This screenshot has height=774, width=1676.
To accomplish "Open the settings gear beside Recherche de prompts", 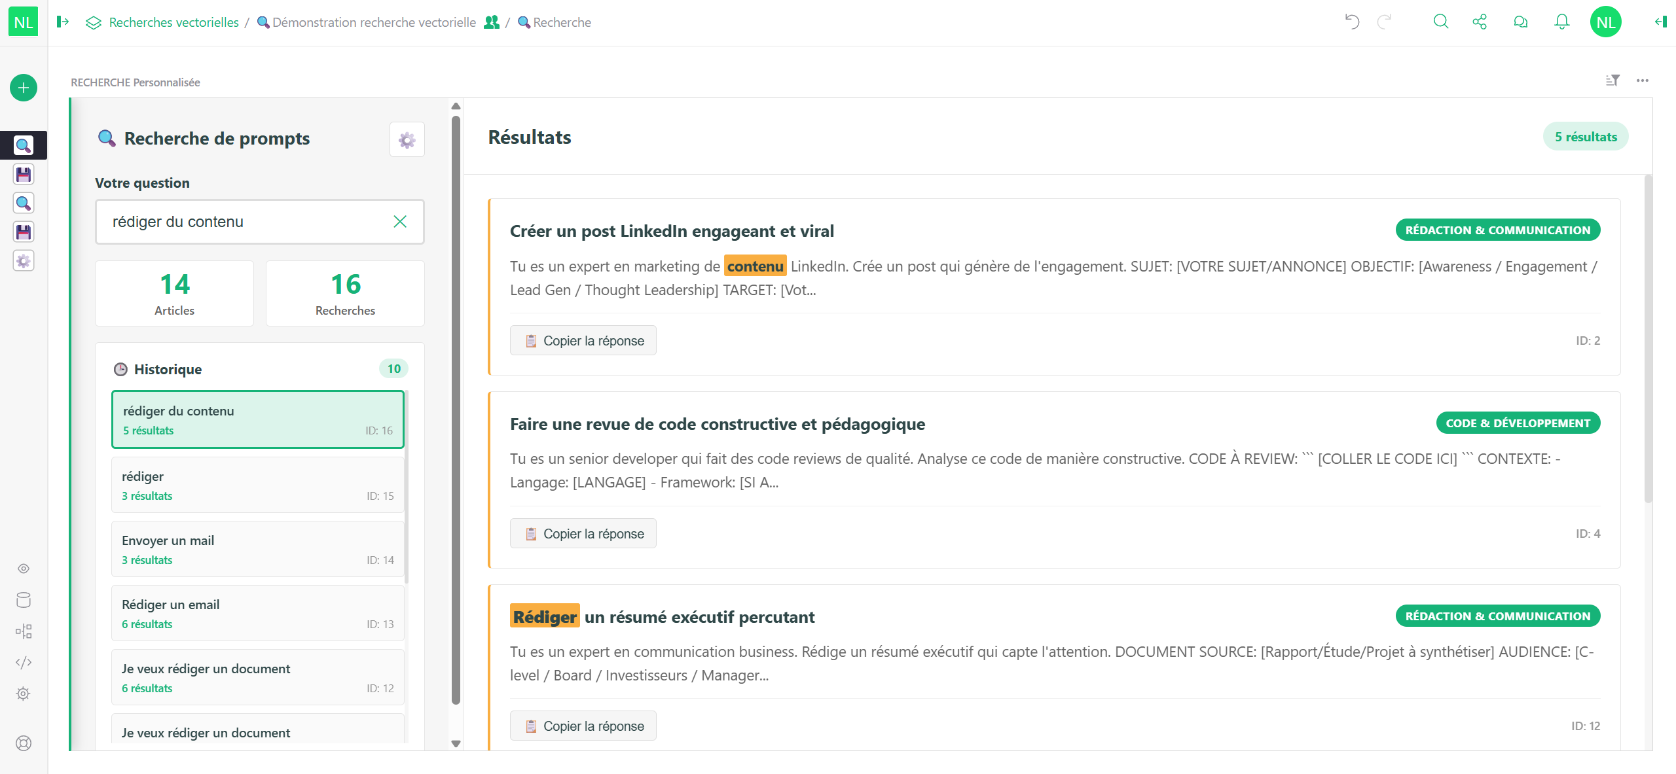I will [x=407, y=139].
